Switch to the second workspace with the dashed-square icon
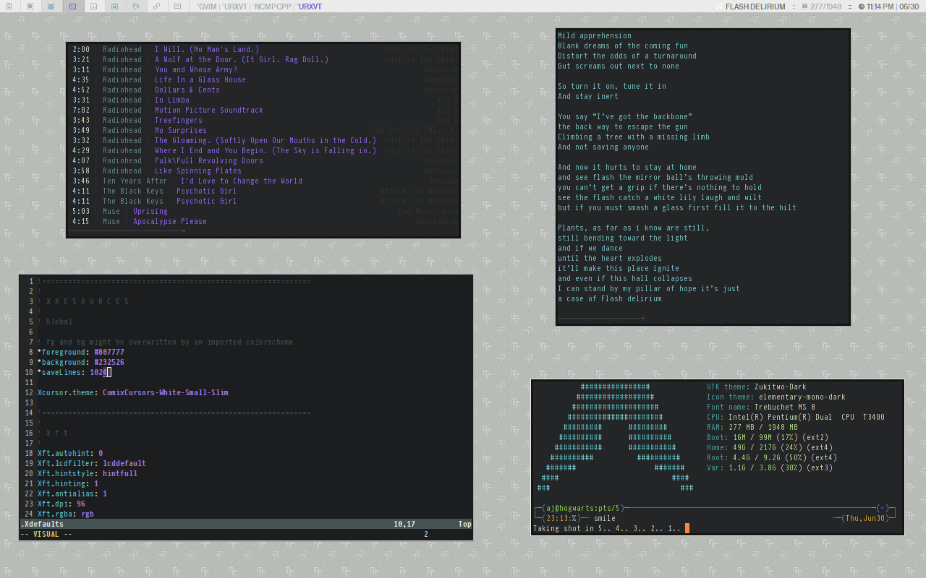The image size is (926, 578). click(x=30, y=7)
